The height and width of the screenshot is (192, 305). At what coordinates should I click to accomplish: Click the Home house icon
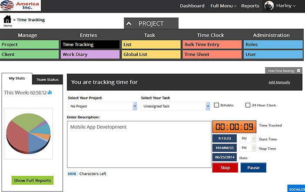pos(7,20)
